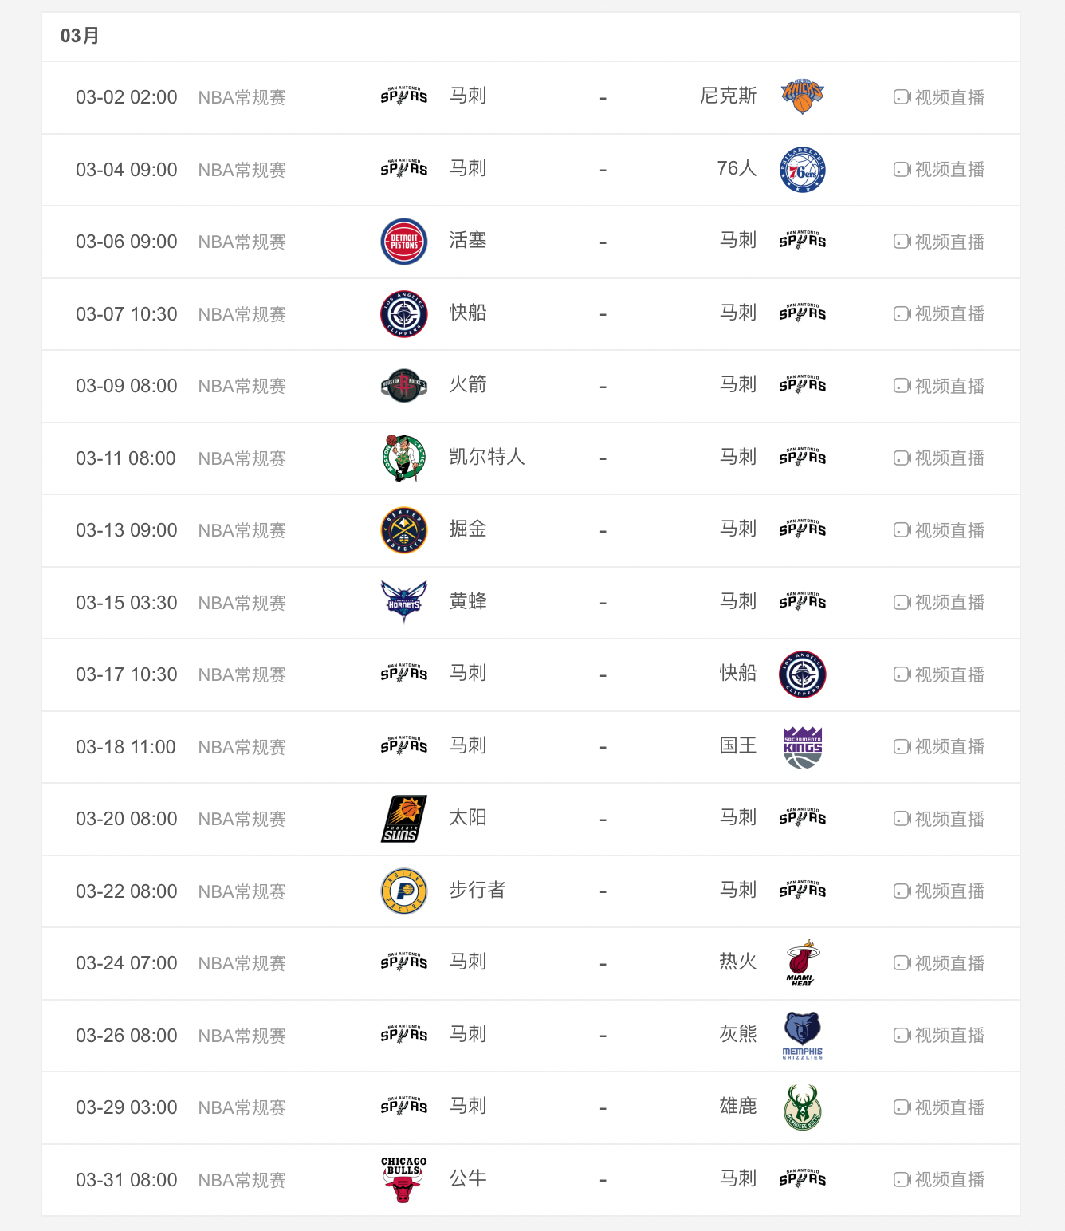Image resolution: width=1065 pixels, height=1231 pixels.
Task: Click the Houston Rockets logo
Action: (x=404, y=386)
